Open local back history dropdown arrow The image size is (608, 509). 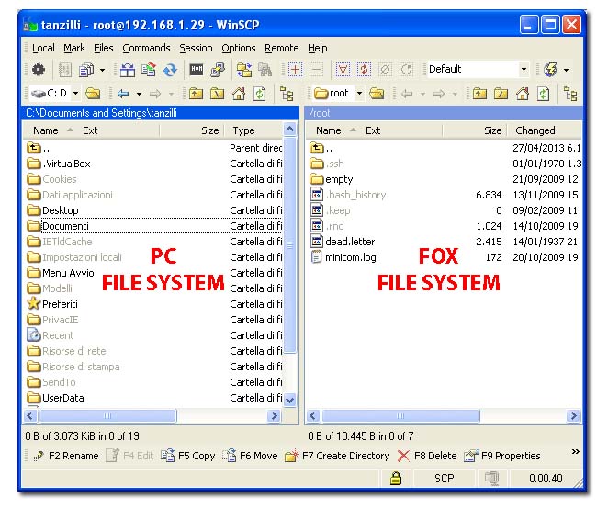(139, 94)
